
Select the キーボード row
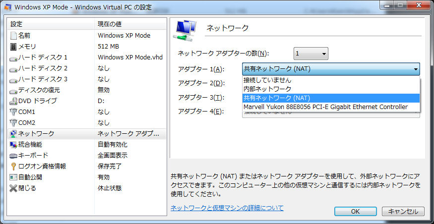(87, 156)
